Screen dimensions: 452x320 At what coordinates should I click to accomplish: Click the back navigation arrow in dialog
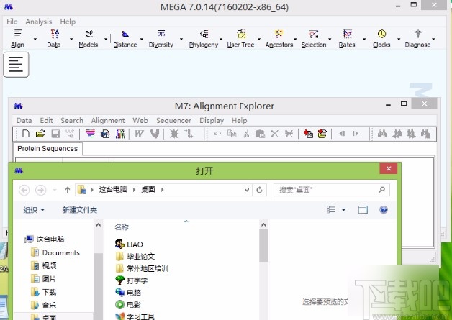(x=24, y=190)
